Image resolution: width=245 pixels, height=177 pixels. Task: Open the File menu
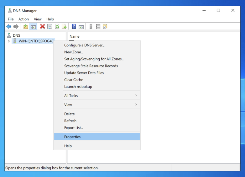tap(11, 19)
